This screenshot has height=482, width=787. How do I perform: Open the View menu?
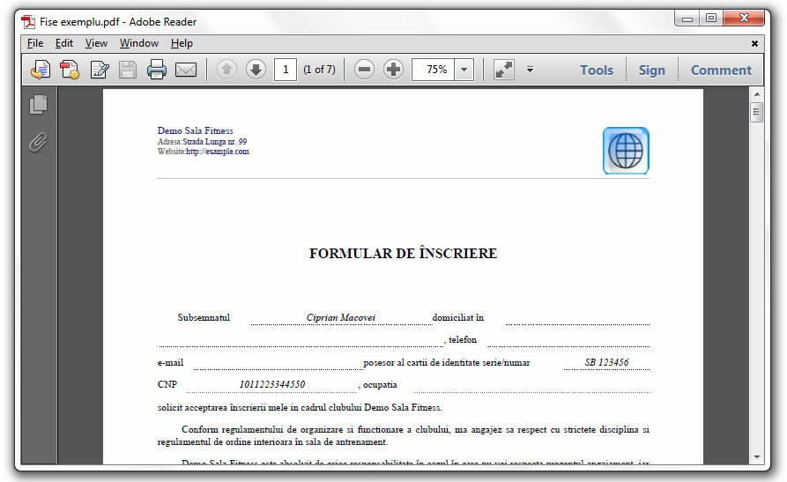[96, 43]
